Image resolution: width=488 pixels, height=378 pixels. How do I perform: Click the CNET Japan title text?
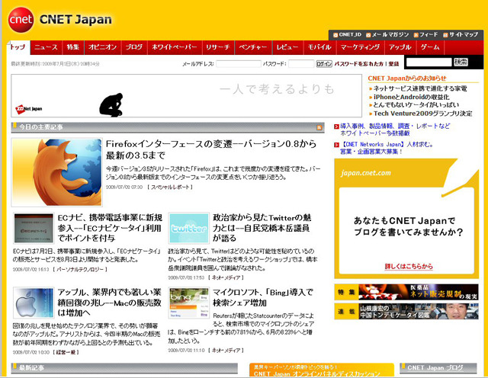pyautogui.click(x=75, y=20)
